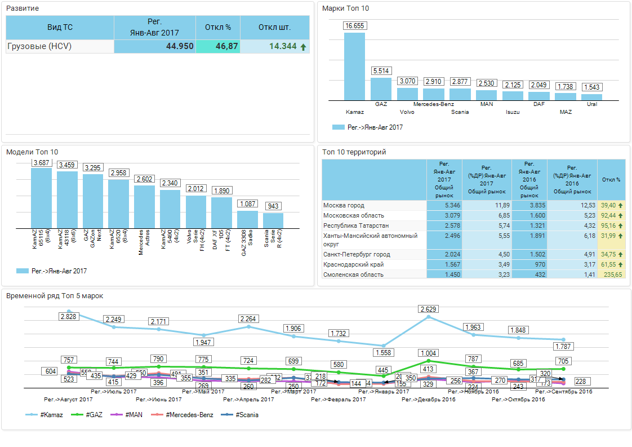Select the 'Временной ряд Топ 5 марок' title
This screenshot has width=632, height=447.
(x=55, y=296)
